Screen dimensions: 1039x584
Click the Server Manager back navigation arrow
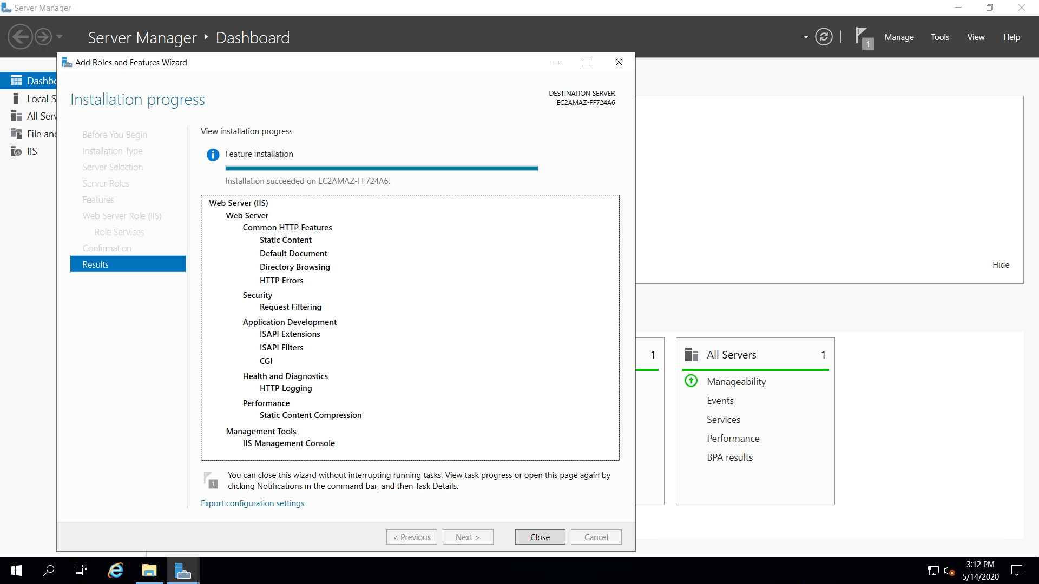[21, 37]
